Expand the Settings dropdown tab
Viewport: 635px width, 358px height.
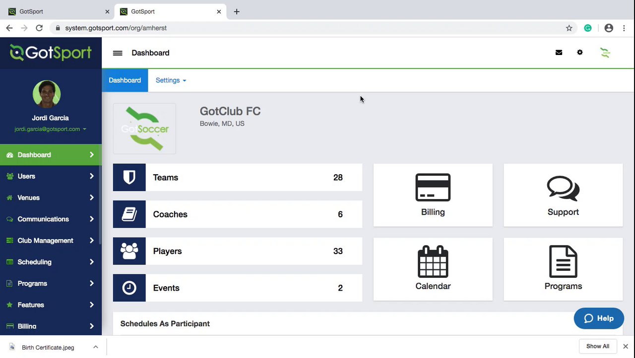pos(171,80)
